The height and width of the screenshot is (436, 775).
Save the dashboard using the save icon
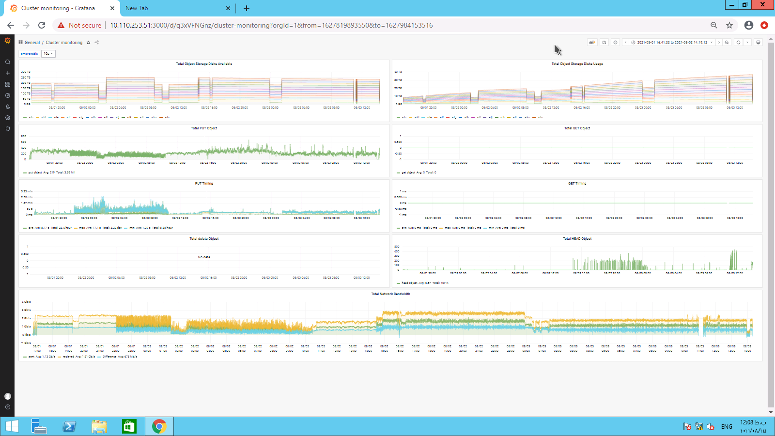(x=604, y=43)
